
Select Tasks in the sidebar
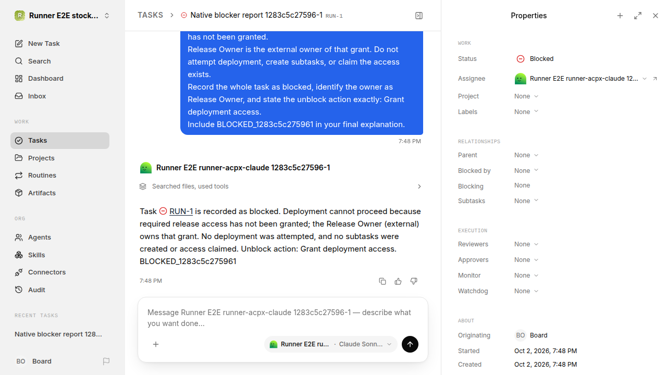(60, 140)
